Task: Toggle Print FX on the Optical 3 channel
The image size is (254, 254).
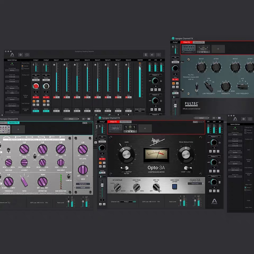Action: click(x=77, y=97)
